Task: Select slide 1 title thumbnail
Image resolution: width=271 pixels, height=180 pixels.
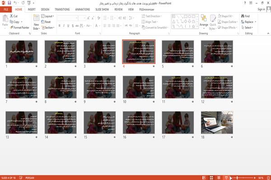Action: click(21, 51)
